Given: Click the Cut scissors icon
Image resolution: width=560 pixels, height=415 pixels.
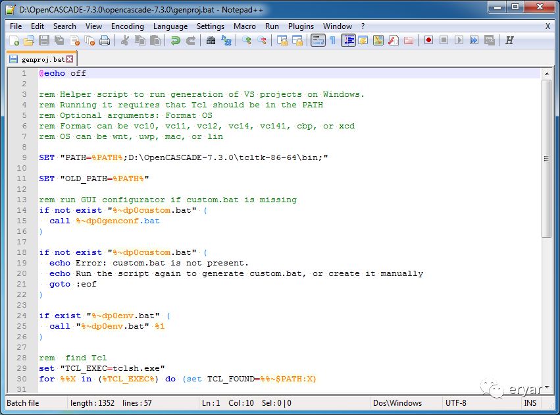Looking at the screenshot, I should point(124,40).
